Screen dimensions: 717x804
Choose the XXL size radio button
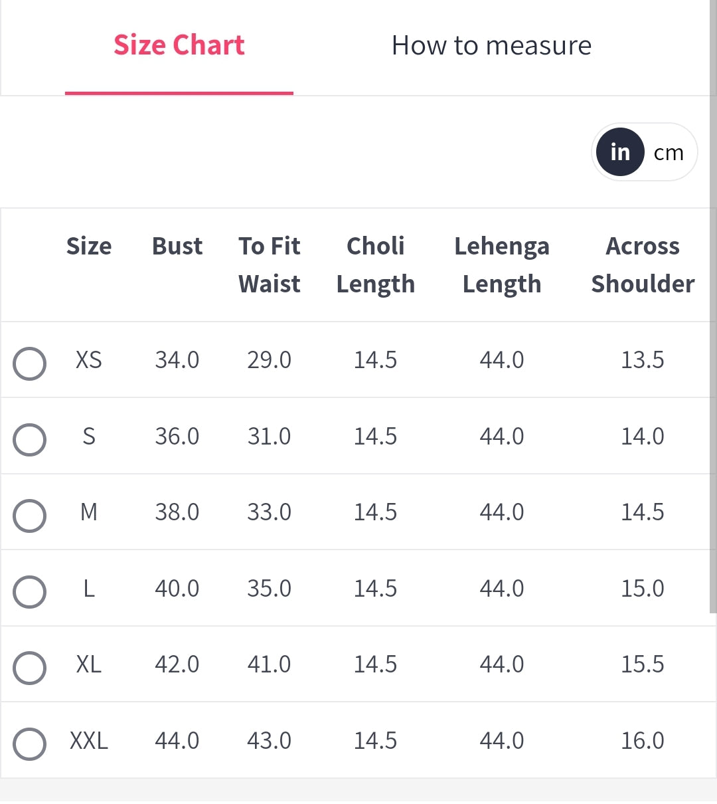pos(30,744)
